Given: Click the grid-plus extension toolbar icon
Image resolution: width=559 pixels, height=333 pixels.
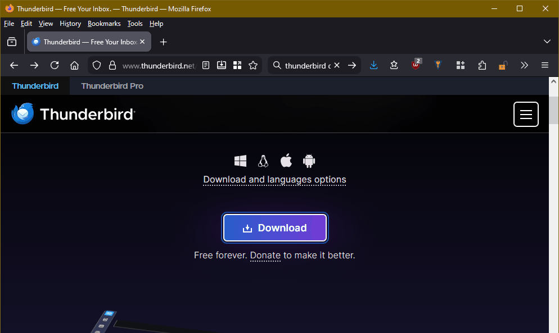Looking at the screenshot, I should pos(460,65).
